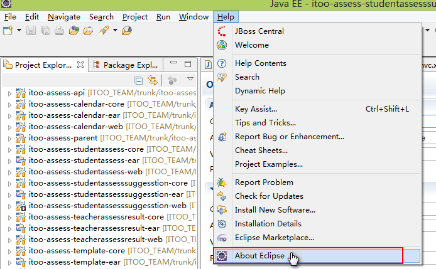436x269 pixels.
Task: Minimize the Project Explorer view
Action: tap(173, 63)
